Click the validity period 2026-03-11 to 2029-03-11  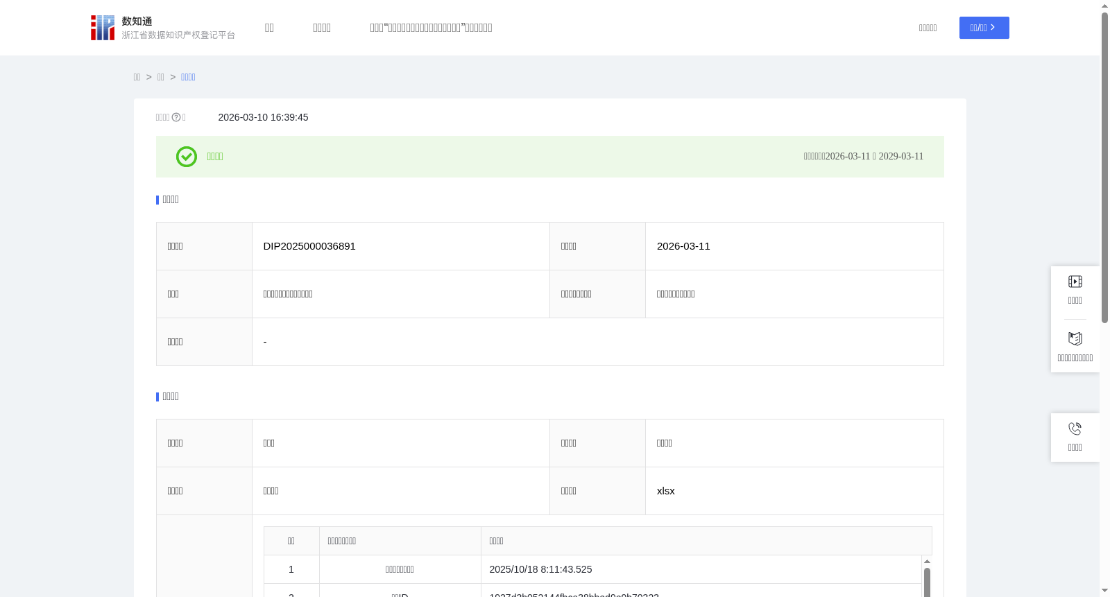coord(864,157)
